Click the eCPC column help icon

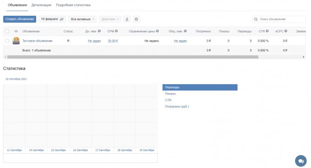click(286, 31)
